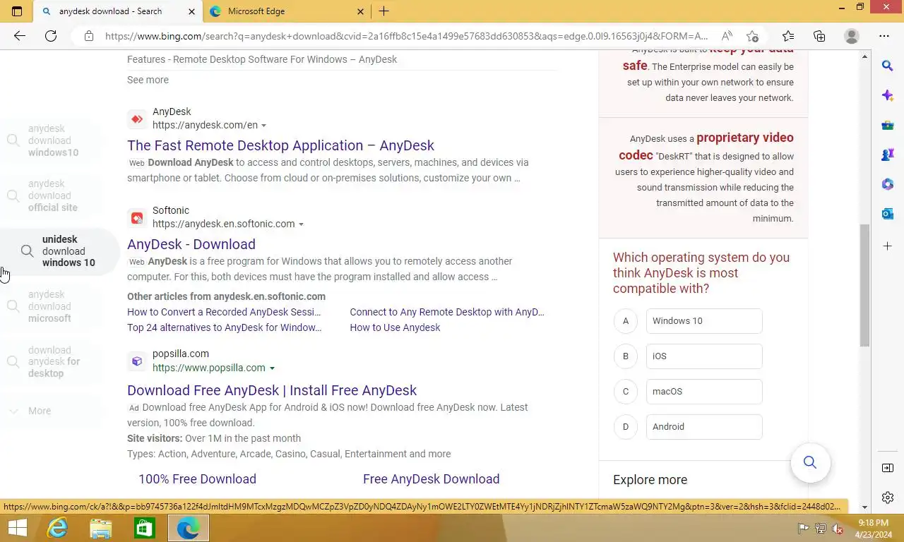Screen dimensions: 904x542
Task: Refresh the current Bing page
Action: click(51, 36)
